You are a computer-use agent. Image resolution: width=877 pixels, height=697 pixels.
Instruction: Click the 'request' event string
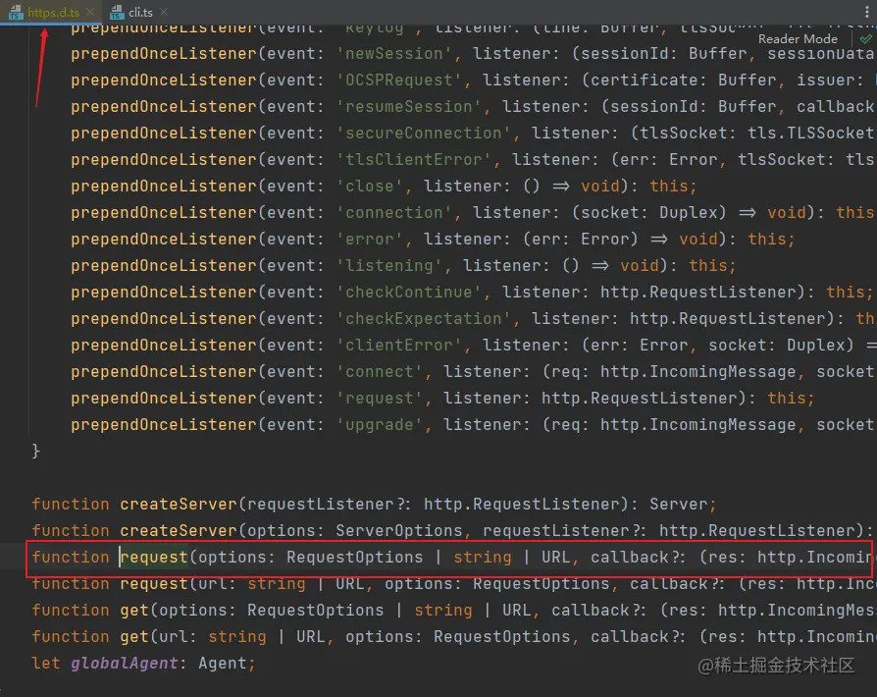(x=380, y=398)
